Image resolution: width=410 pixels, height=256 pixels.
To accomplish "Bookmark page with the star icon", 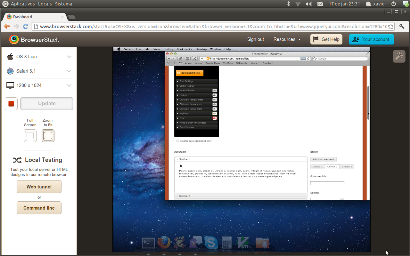I will coord(390,27).
